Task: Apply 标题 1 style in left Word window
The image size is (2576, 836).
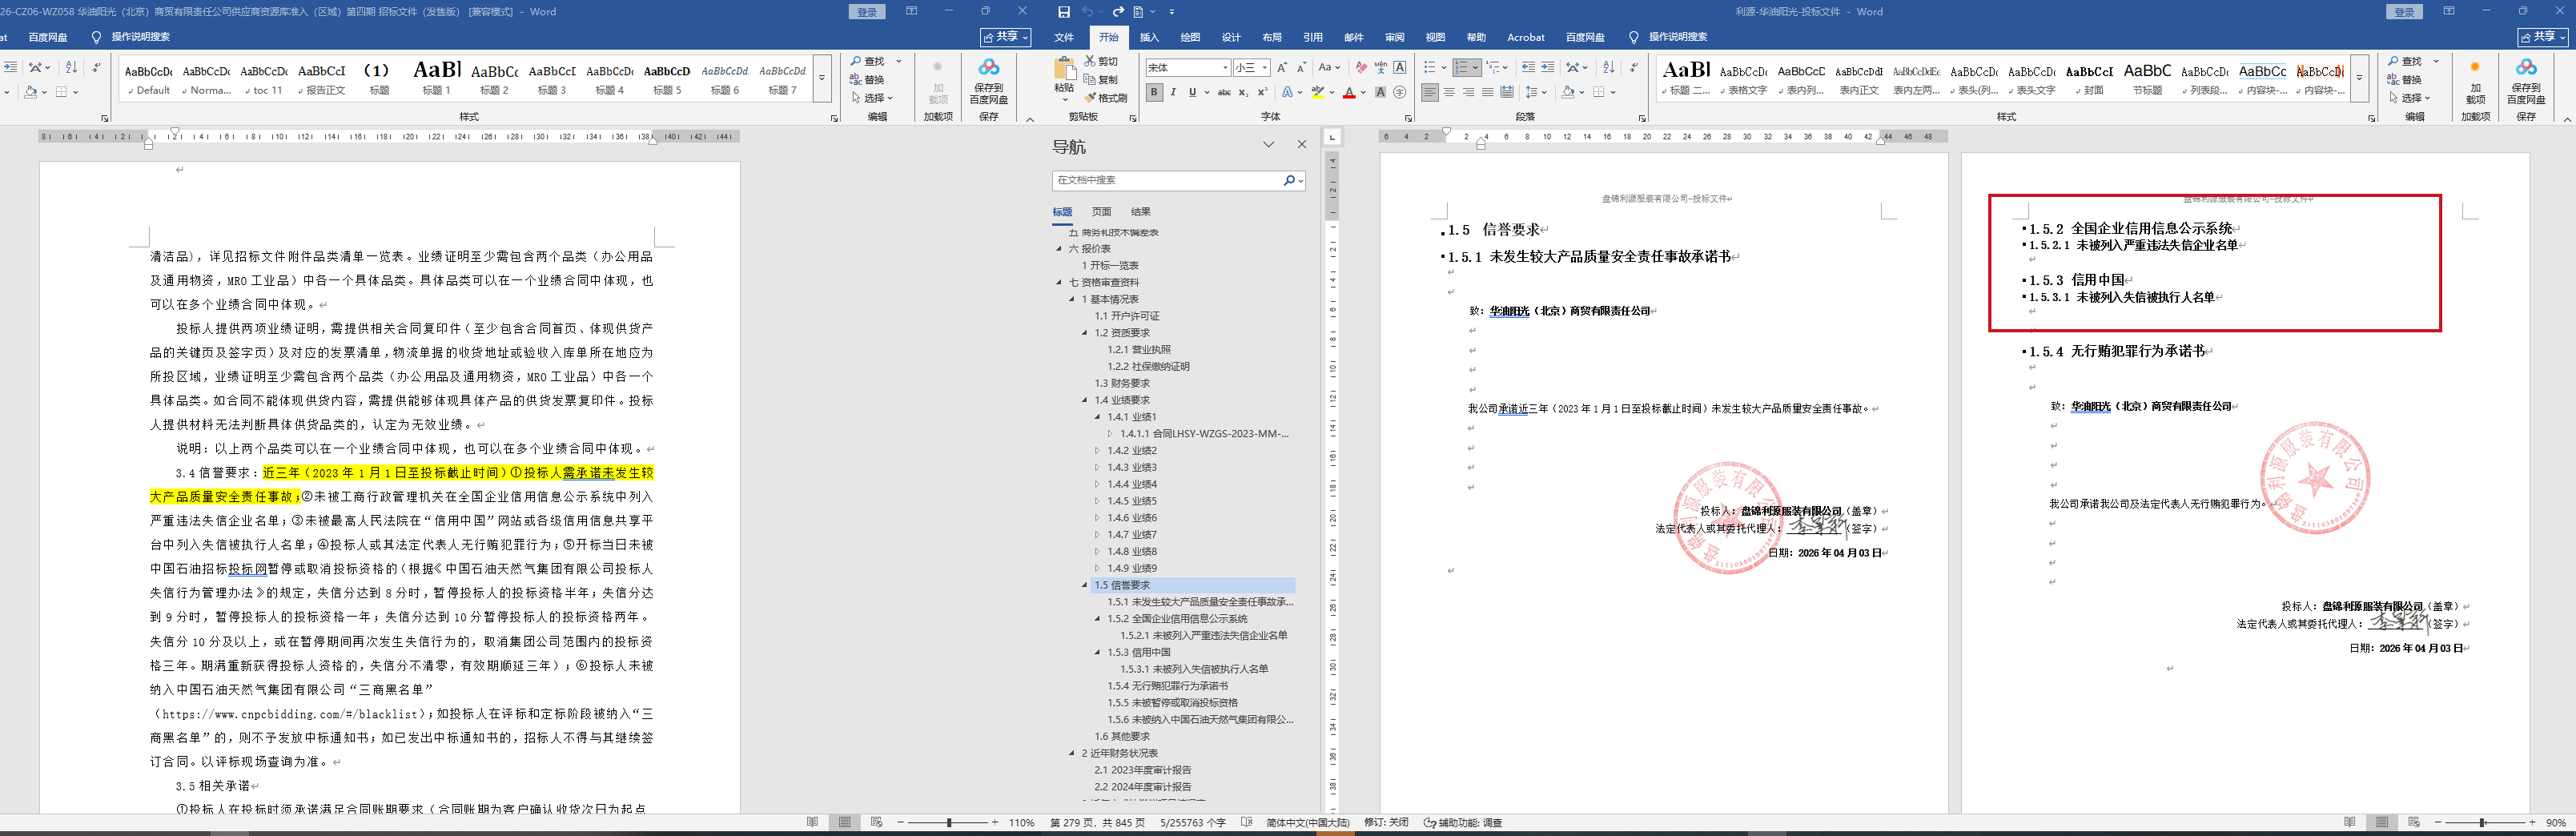Action: click(437, 78)
